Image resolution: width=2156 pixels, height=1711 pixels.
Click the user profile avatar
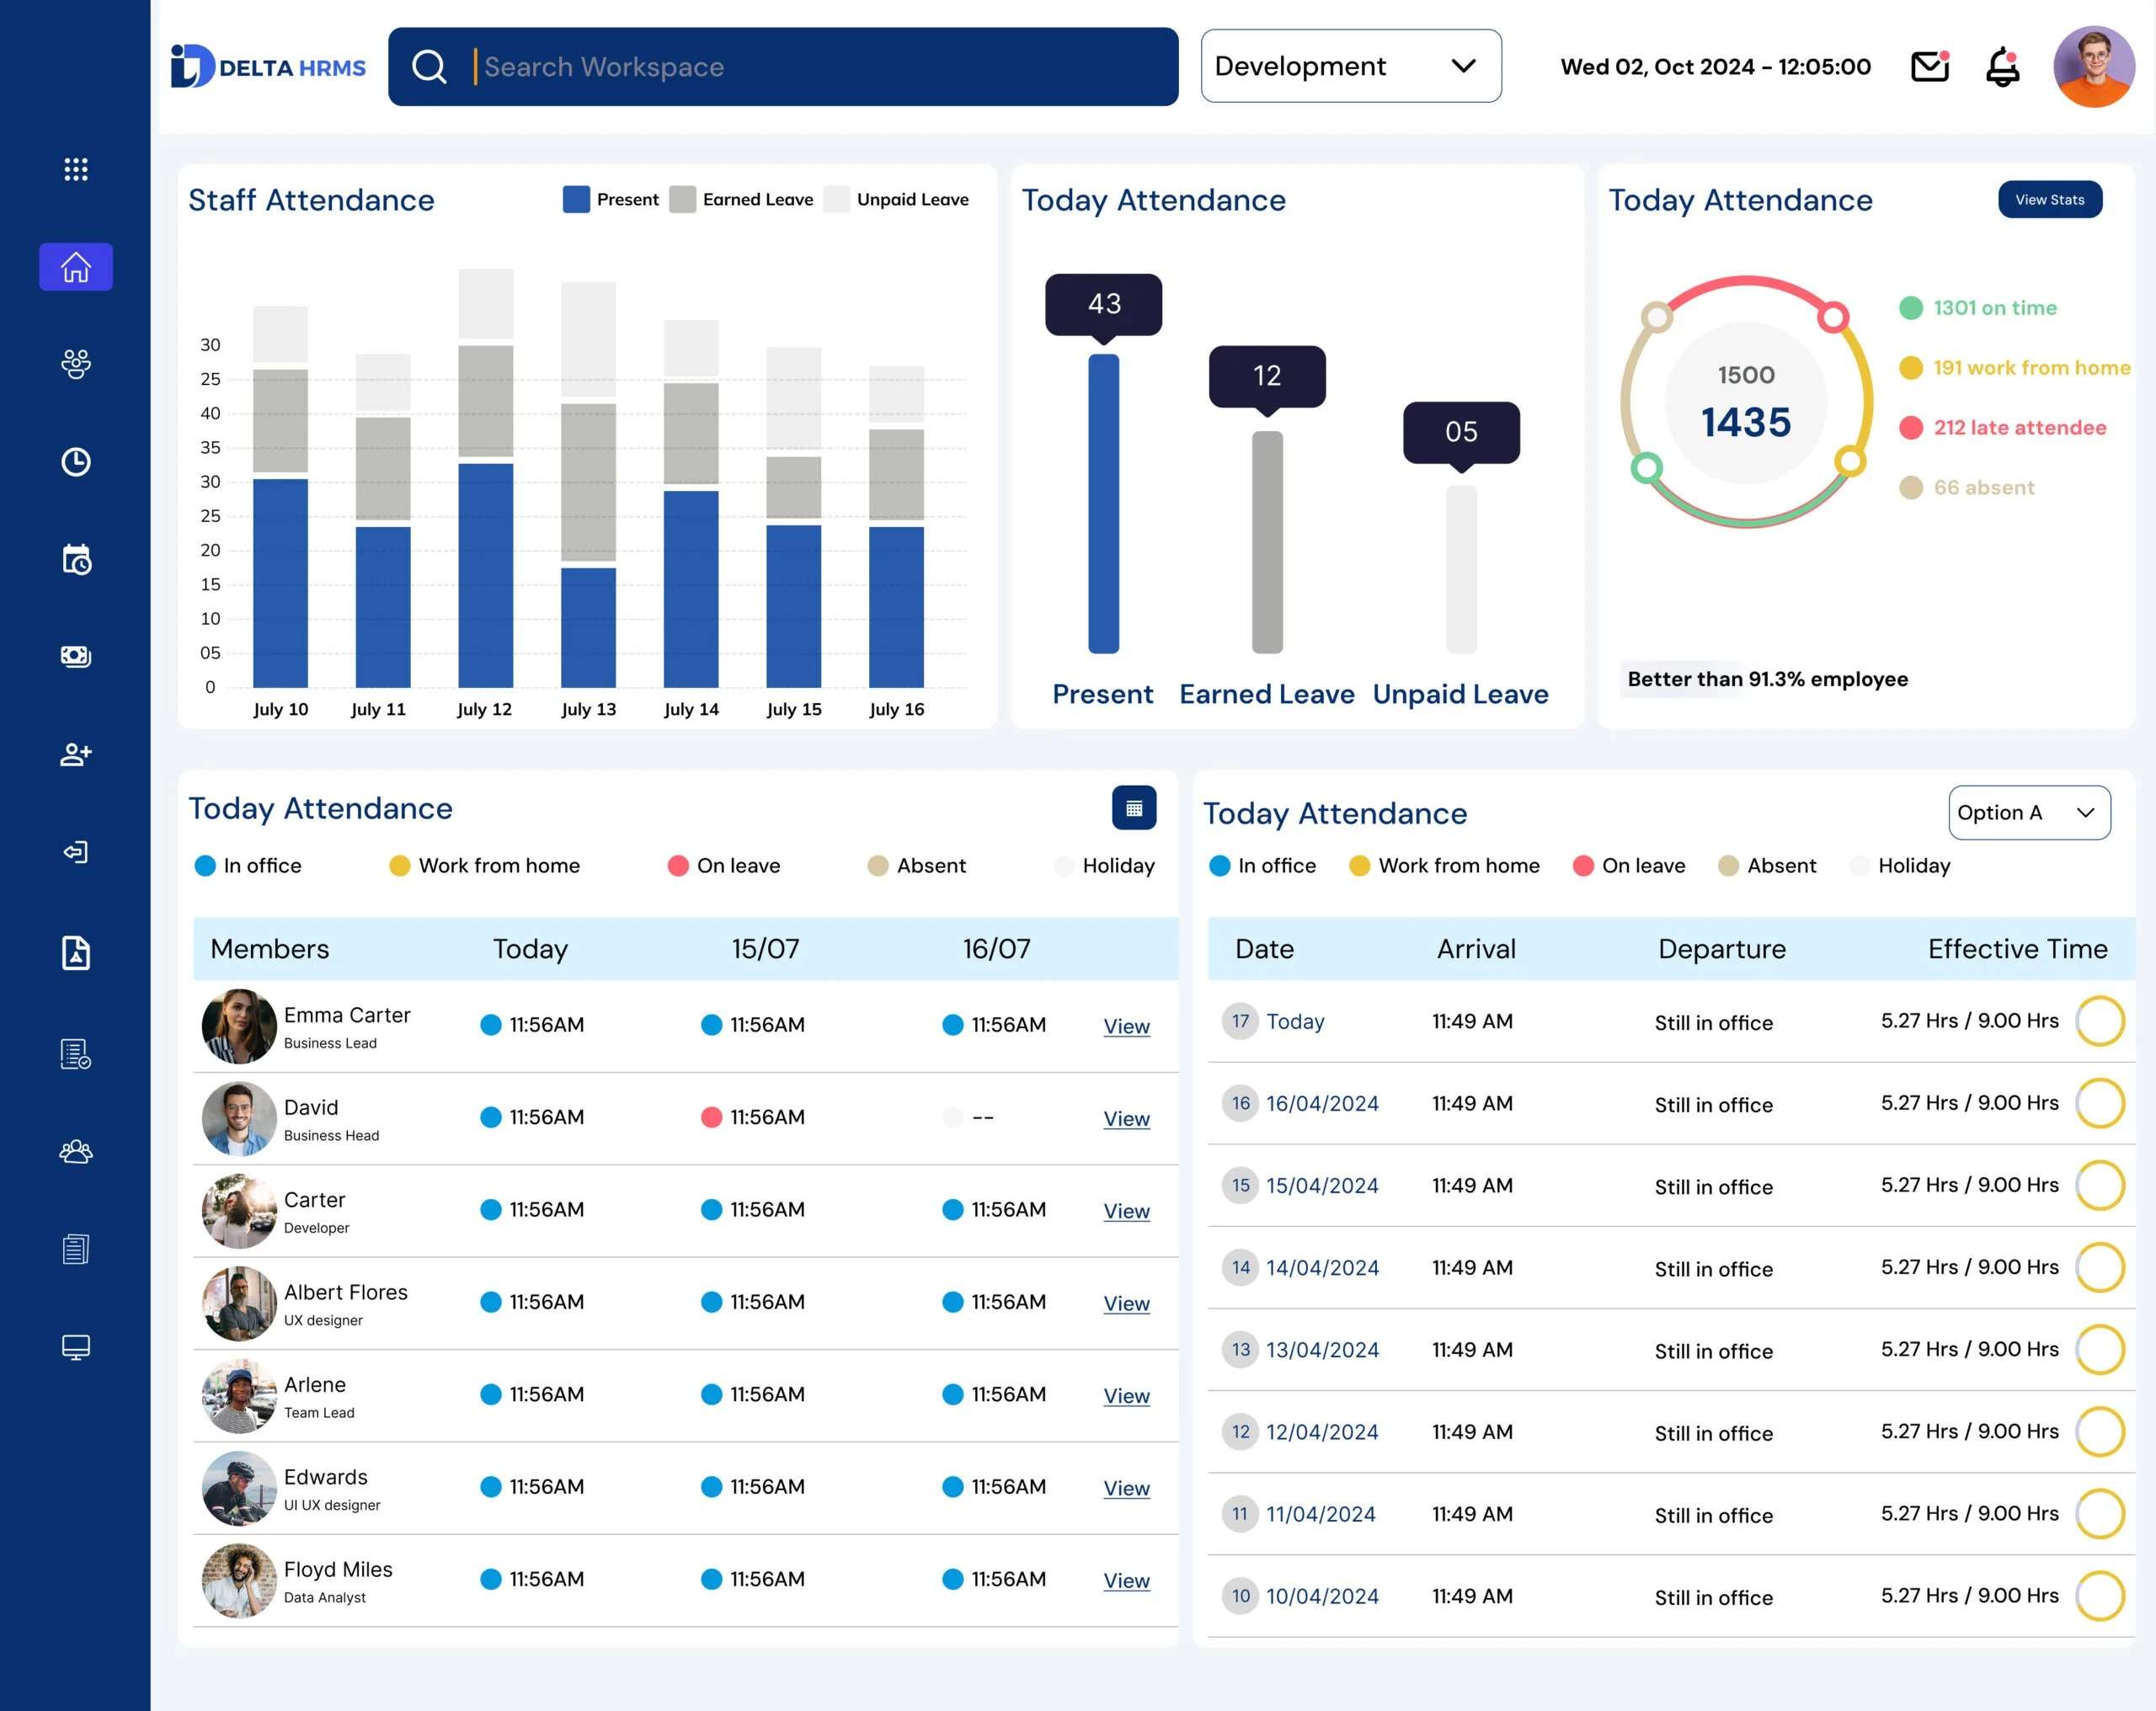coord(2094,66)
